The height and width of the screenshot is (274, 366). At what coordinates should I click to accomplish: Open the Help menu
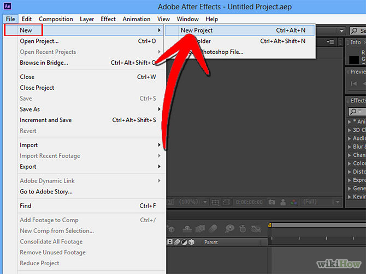click(212, 19)
